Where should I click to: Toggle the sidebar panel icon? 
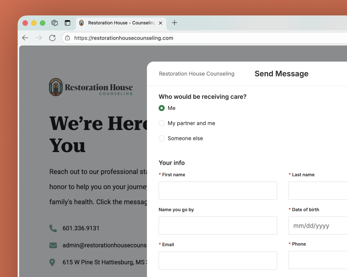pos(68,23)
